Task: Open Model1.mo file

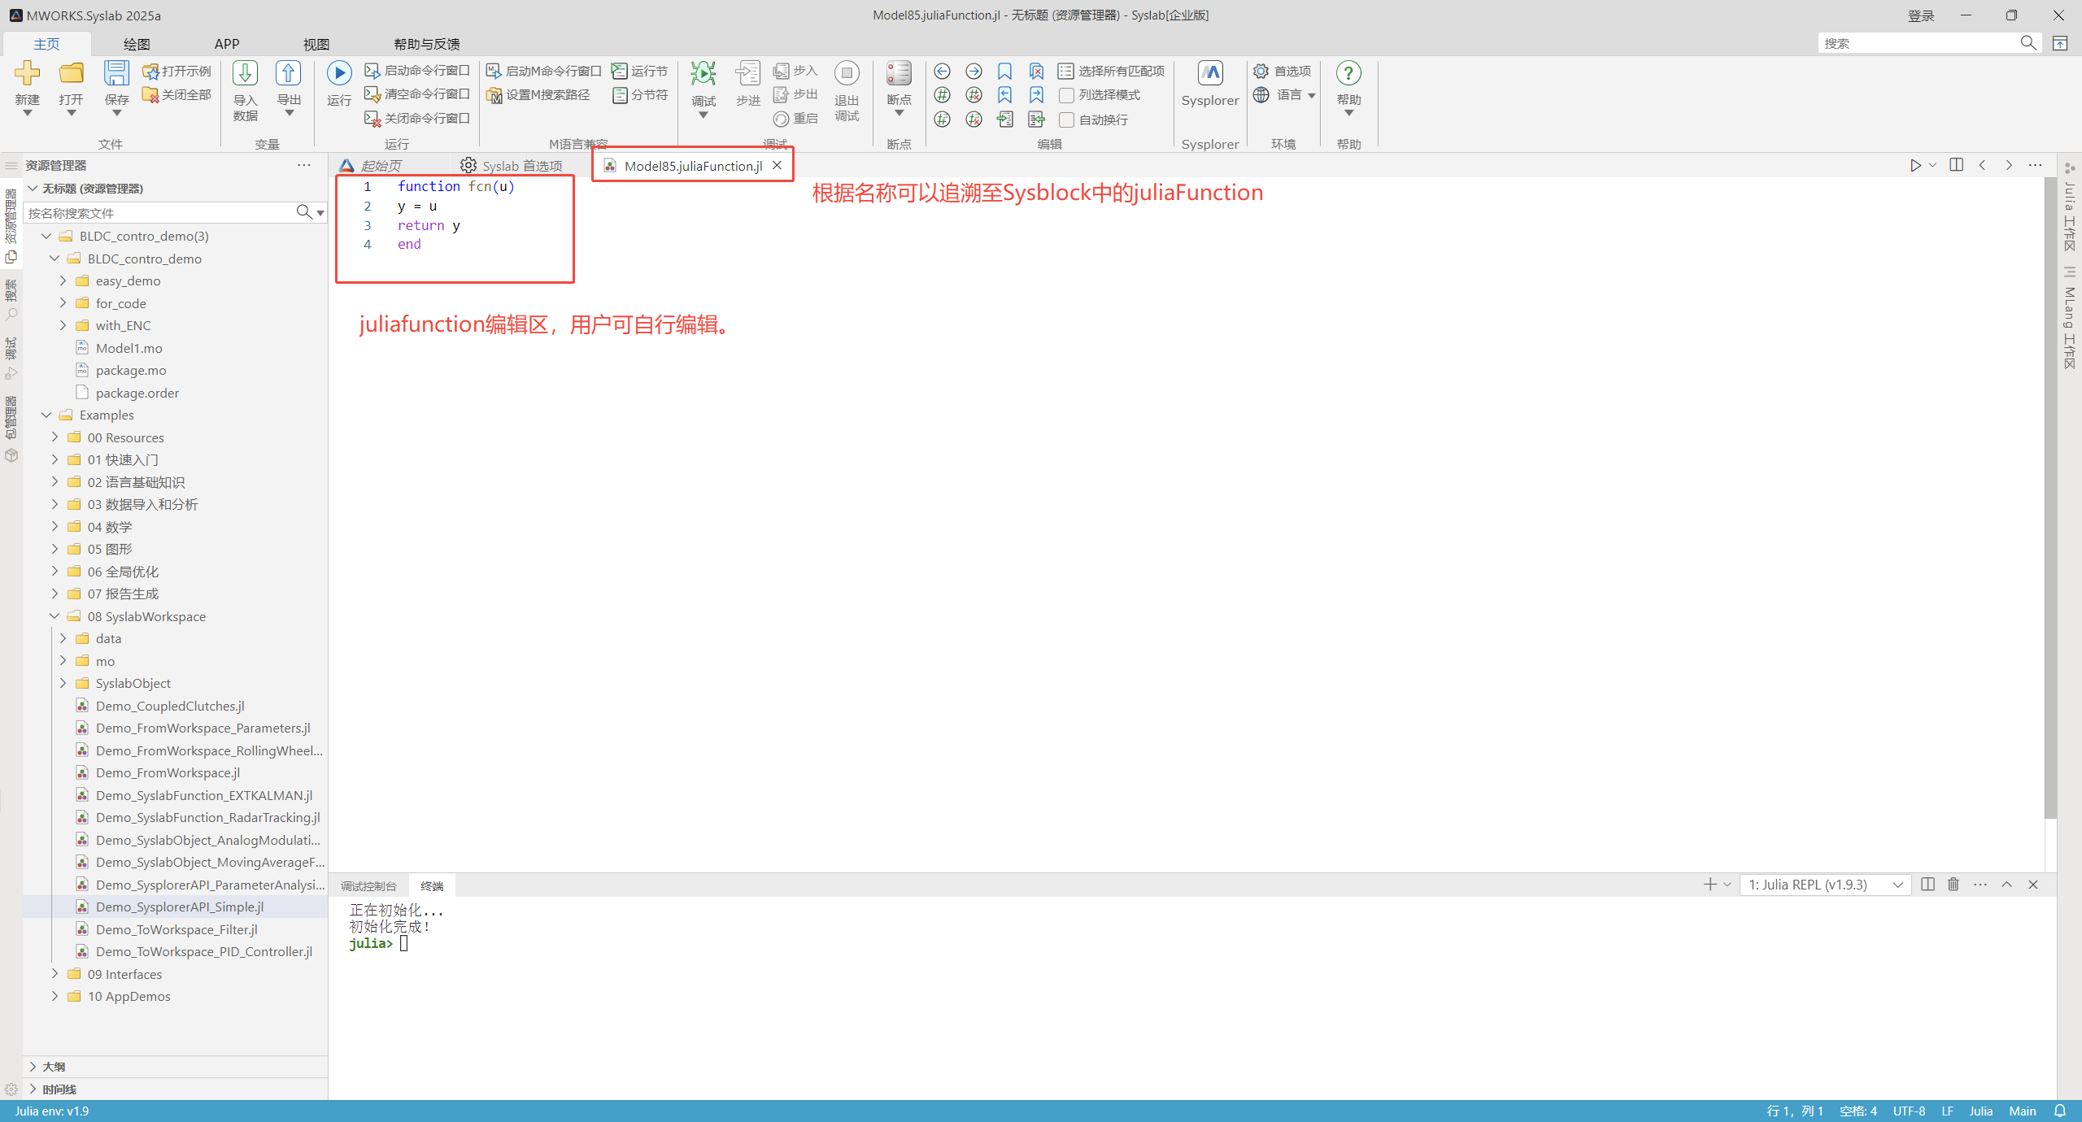Action: pos(128,348)
